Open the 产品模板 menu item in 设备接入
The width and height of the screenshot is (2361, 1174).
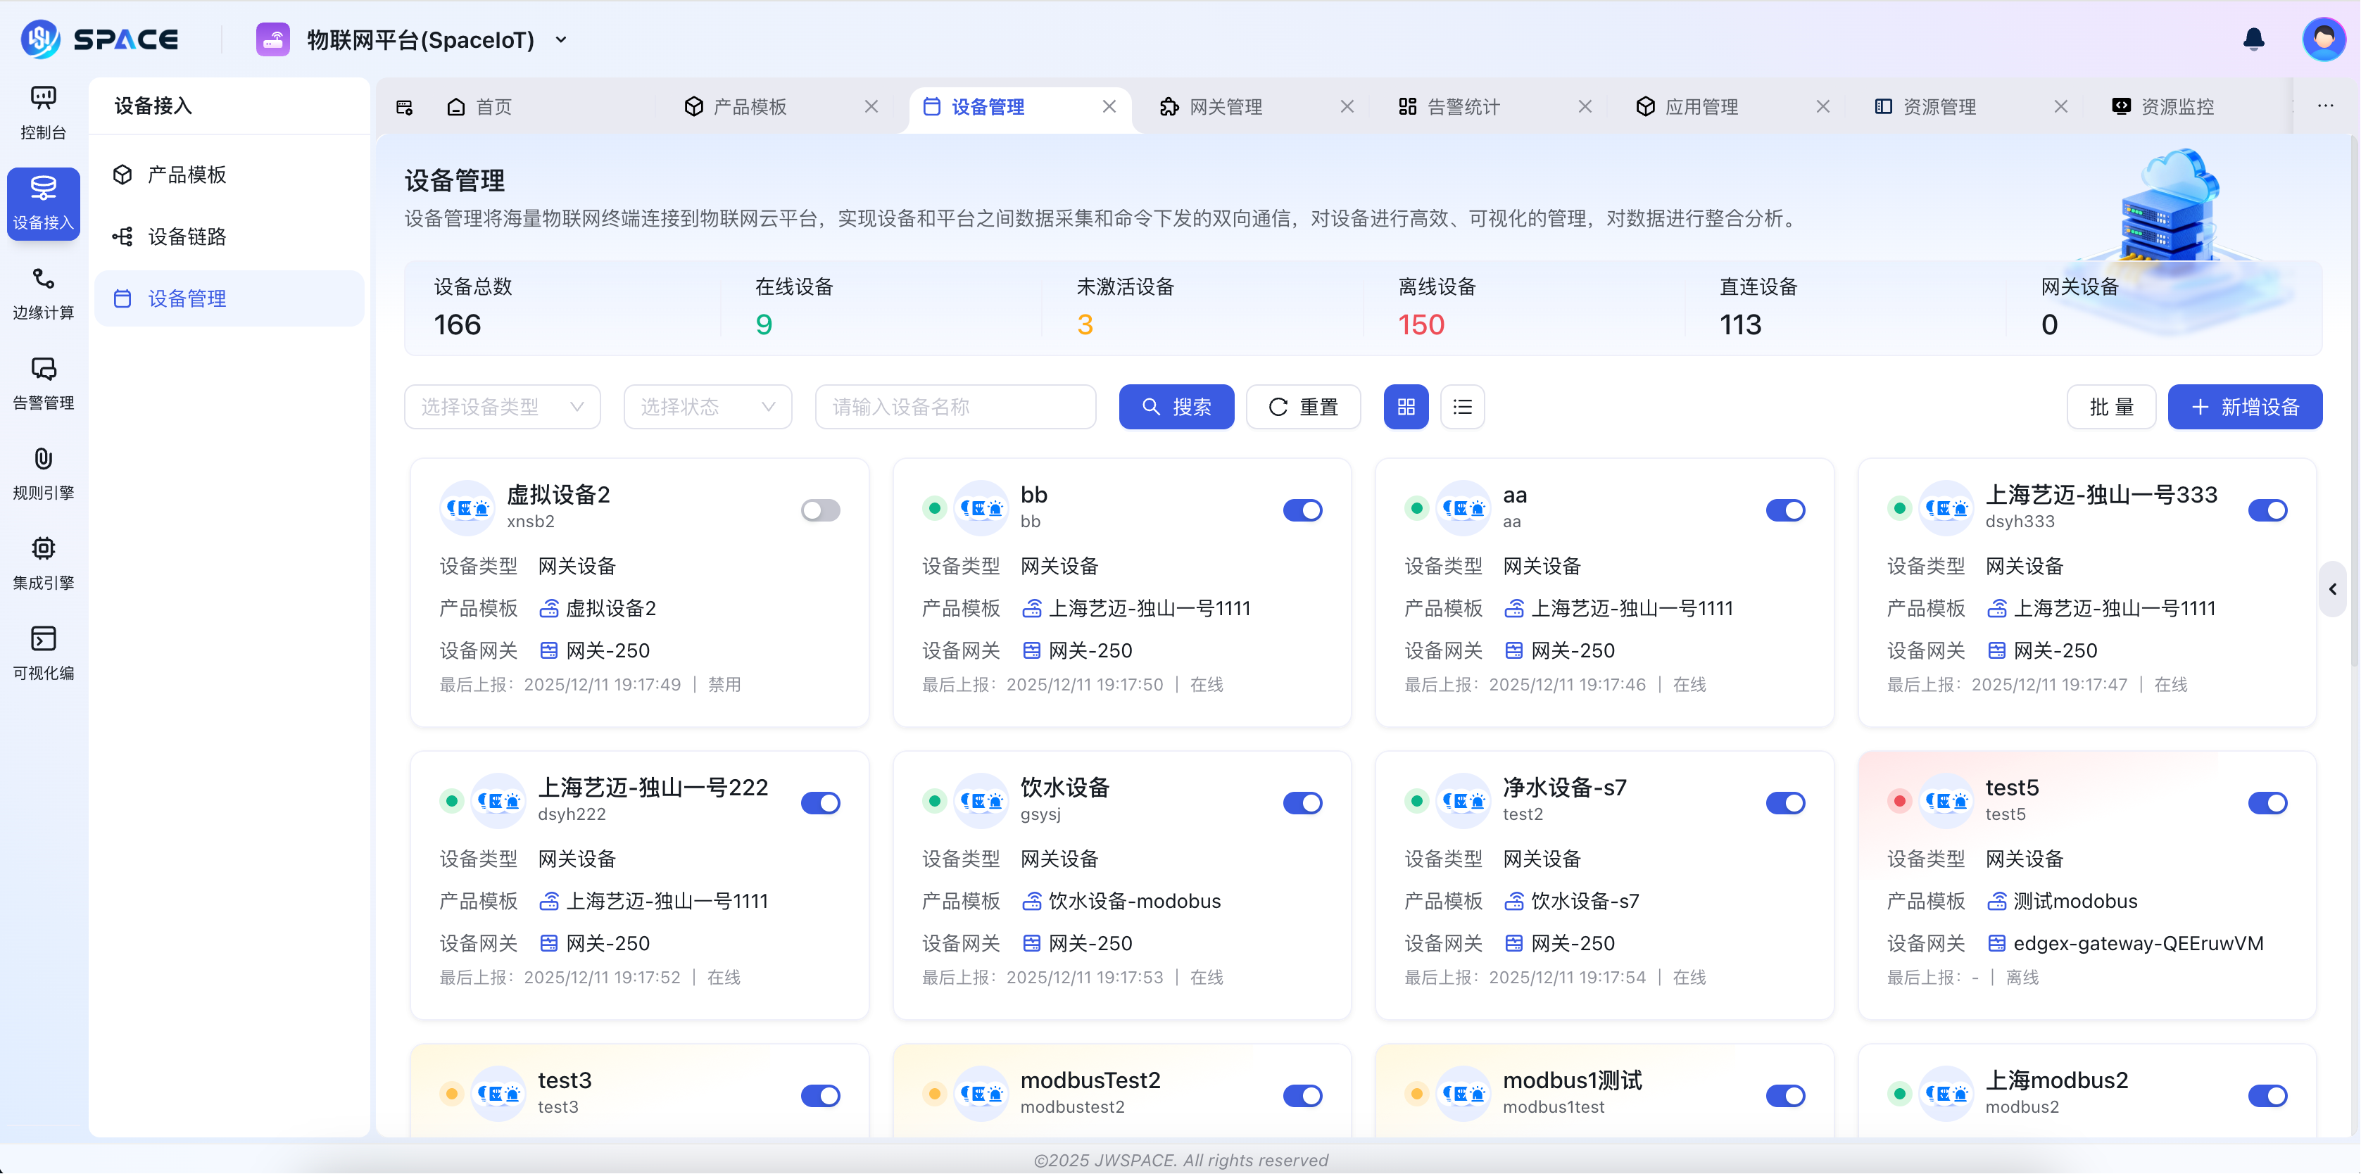click(x=187, y=174)
